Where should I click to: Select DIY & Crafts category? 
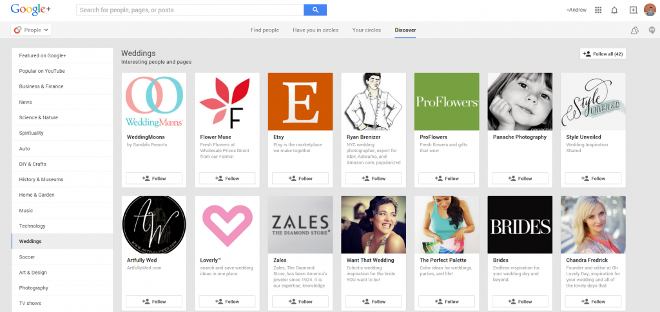(x=63, y=164)
